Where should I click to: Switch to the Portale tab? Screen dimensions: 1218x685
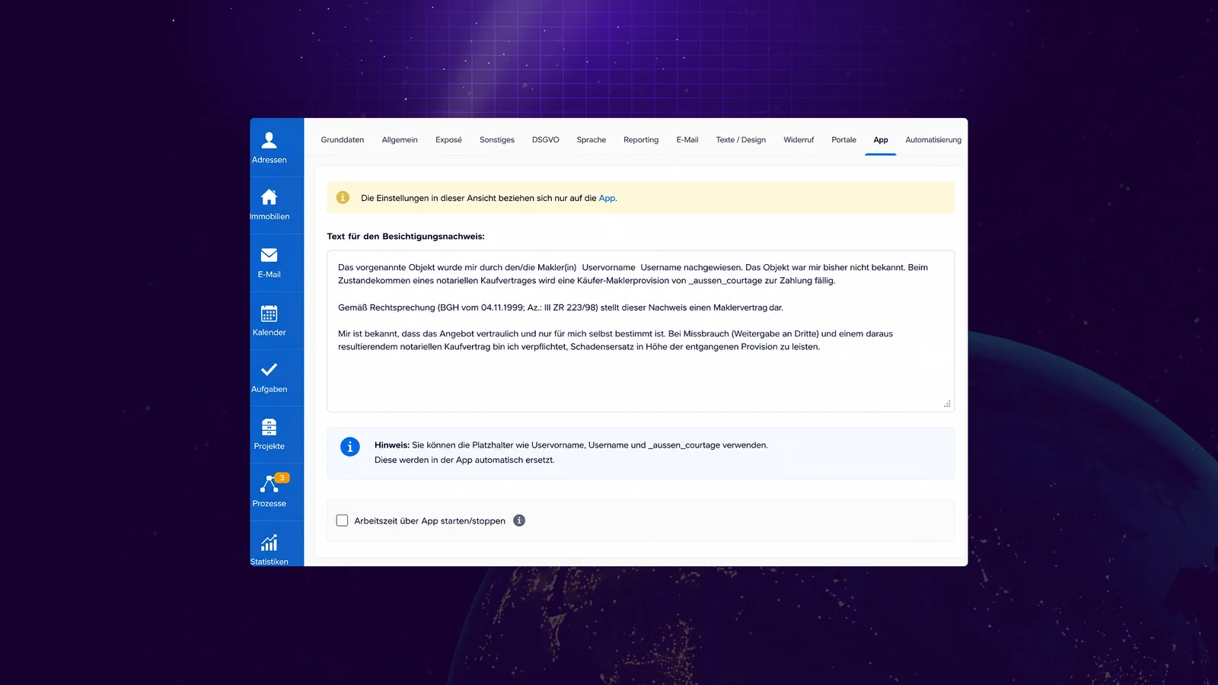(843, 140)
